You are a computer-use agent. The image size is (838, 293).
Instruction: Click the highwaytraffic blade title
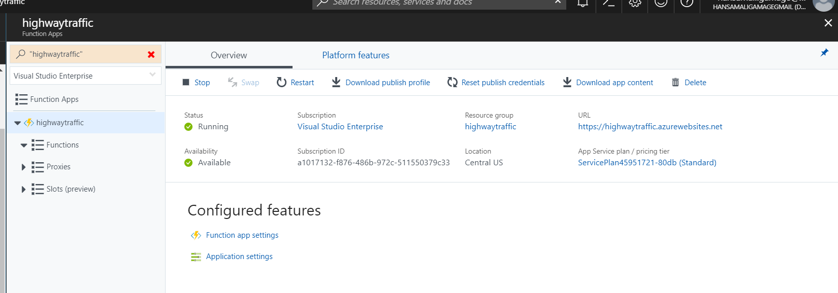58,23
